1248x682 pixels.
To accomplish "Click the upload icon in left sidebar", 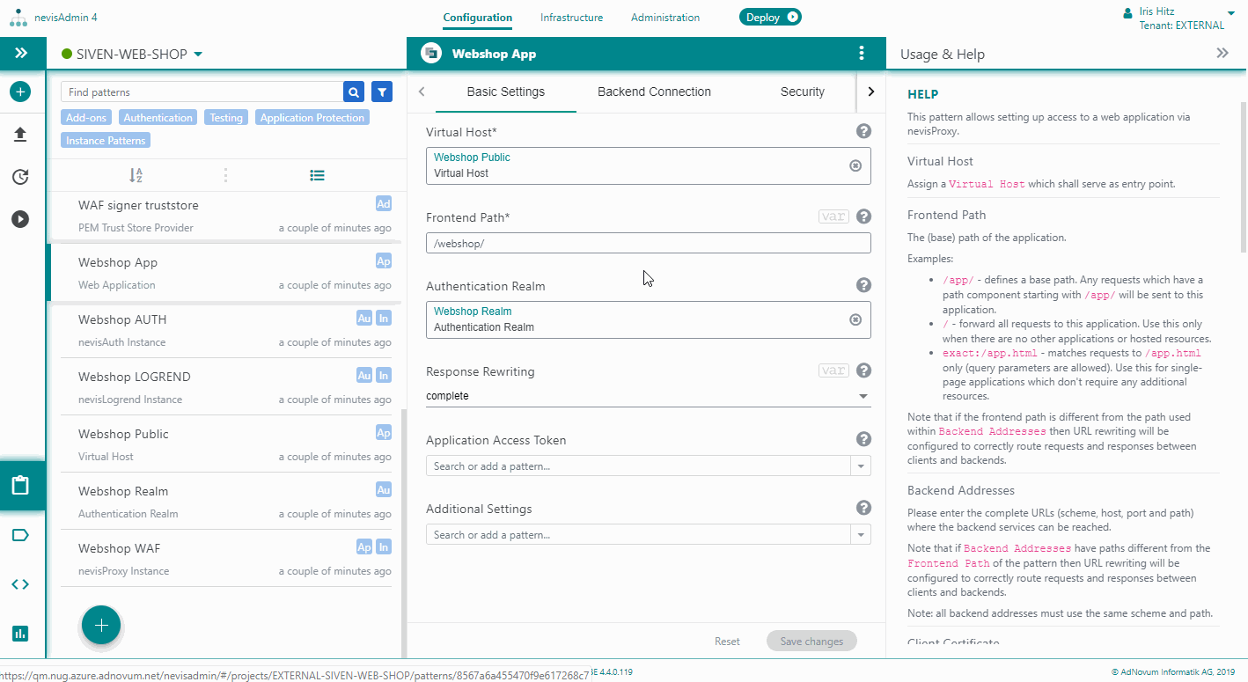I will (21, 135).
